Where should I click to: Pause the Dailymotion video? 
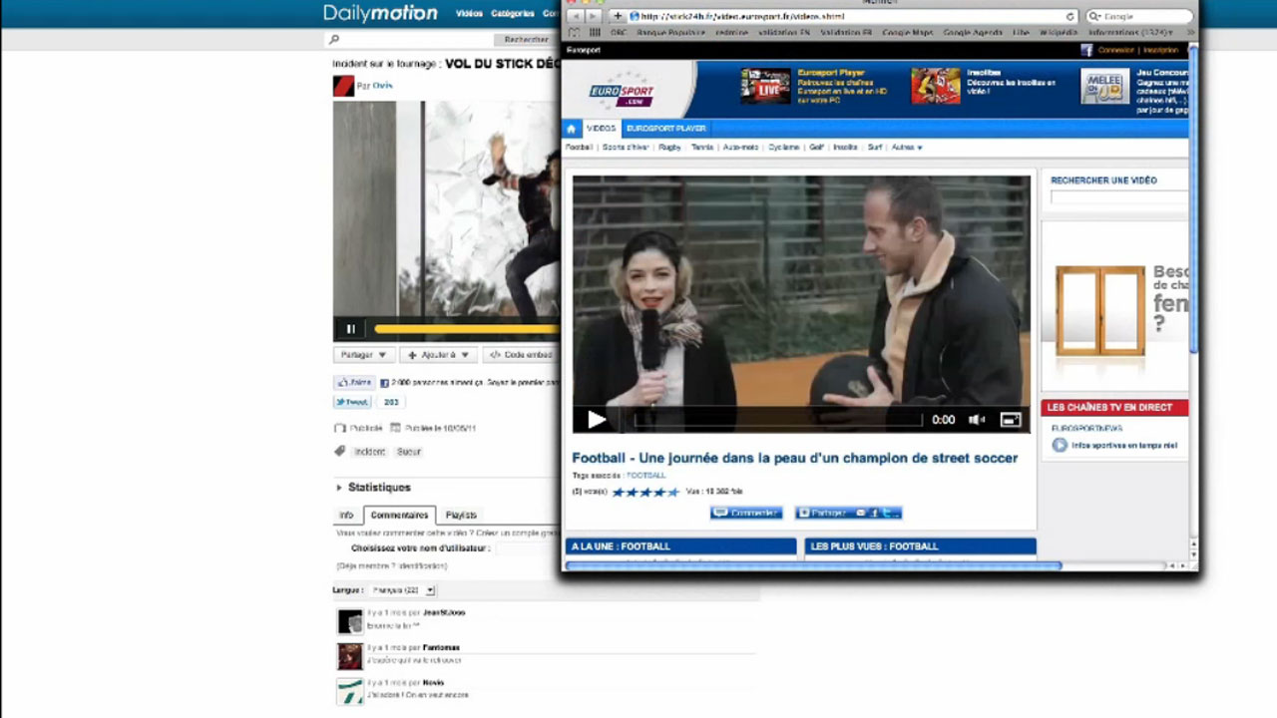tap(350, 329)
